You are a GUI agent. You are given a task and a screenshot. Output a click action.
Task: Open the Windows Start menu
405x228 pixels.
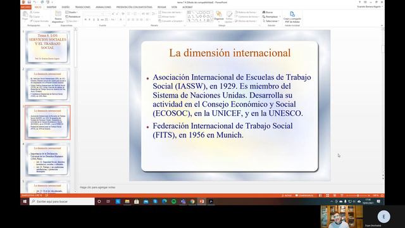click(x=25, y=201)
